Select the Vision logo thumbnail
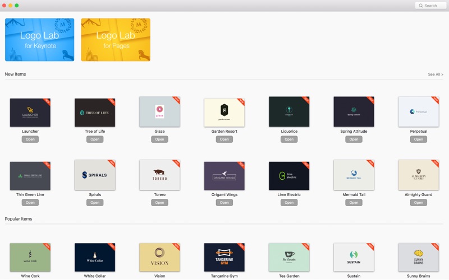This screenshot has width=449, height=280. pyautogui.click(x=159, y=258)
